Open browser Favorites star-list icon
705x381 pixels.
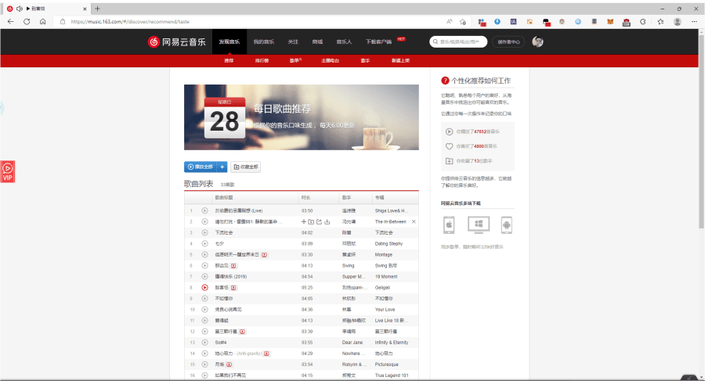[660, 22]
